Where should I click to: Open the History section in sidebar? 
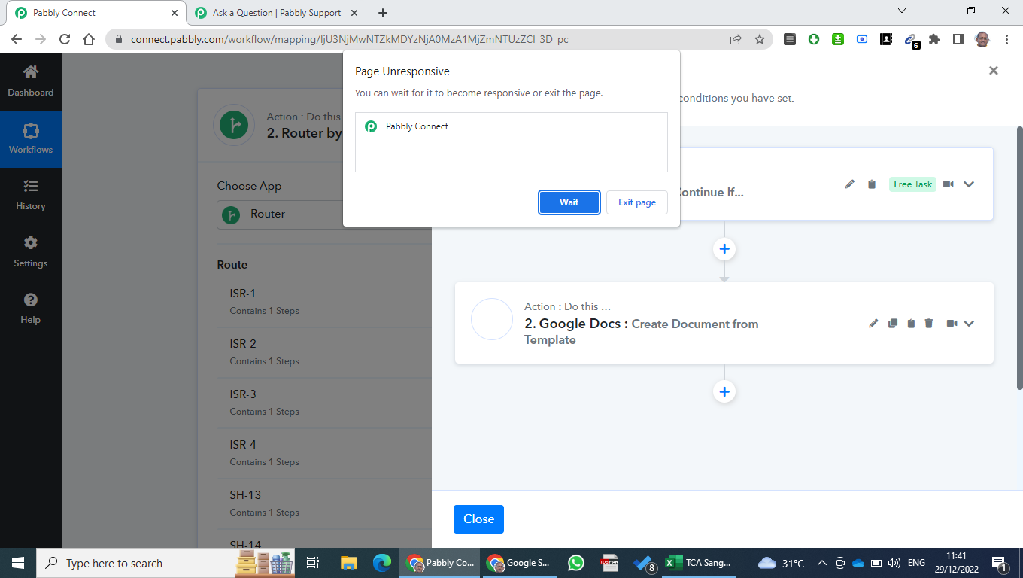pos(31,196)
